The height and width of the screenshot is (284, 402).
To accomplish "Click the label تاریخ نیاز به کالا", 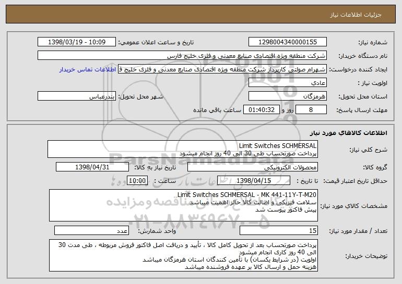I will tap(155, 167).
